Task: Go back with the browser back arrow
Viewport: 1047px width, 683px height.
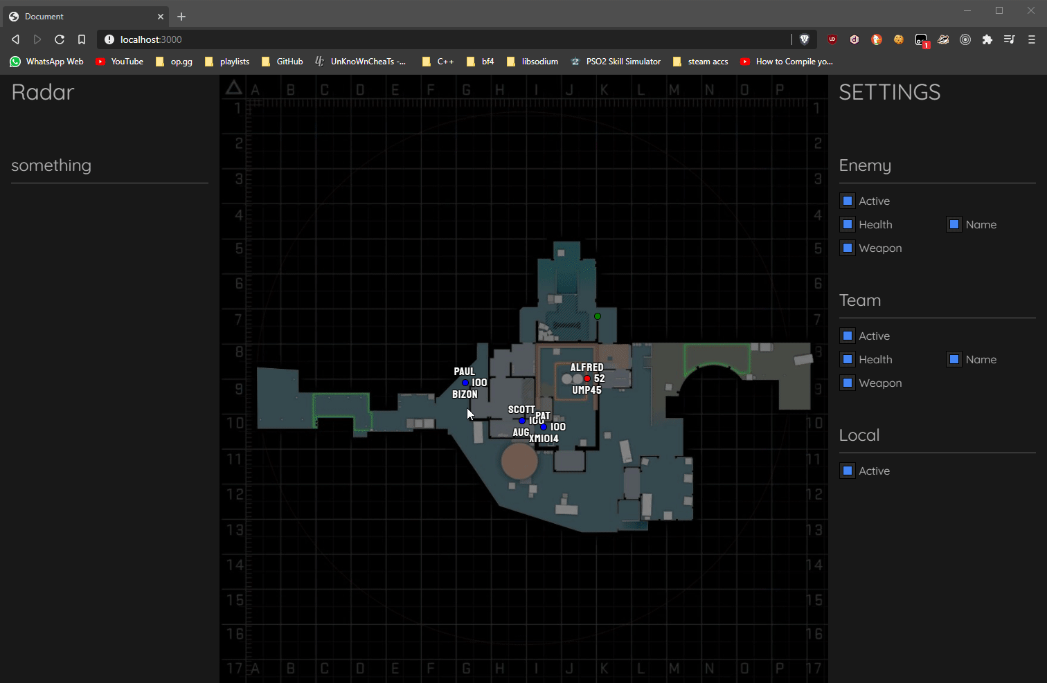Action: pos(15,39)
